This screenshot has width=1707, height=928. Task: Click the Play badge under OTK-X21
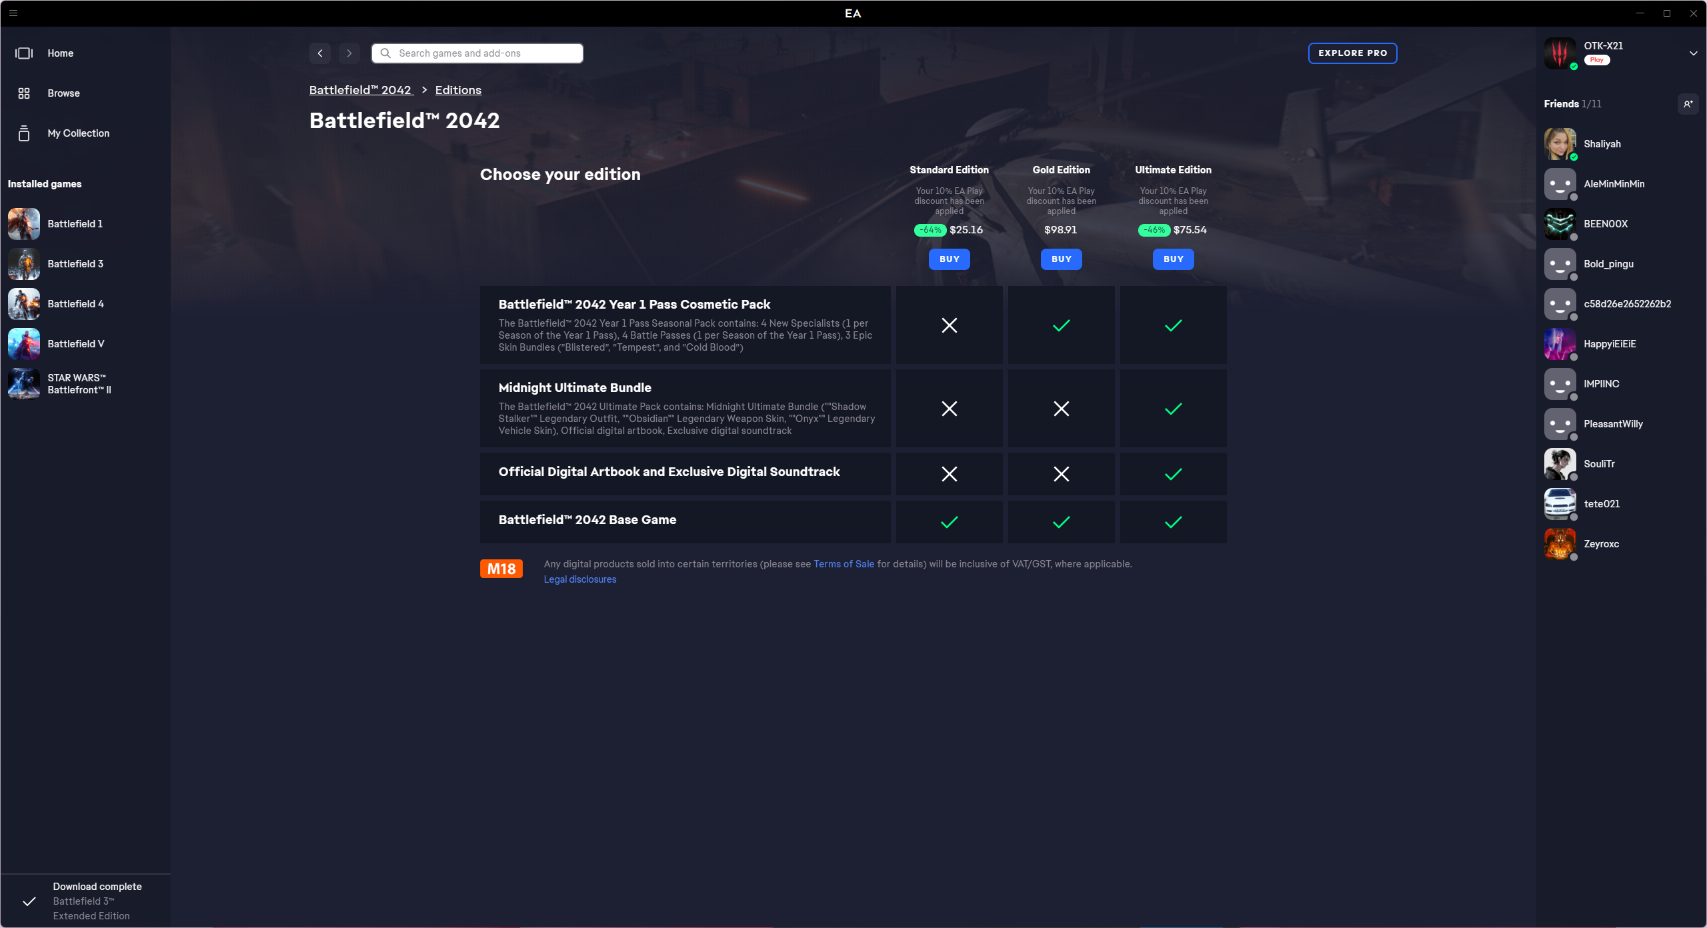coord(1597,60)
